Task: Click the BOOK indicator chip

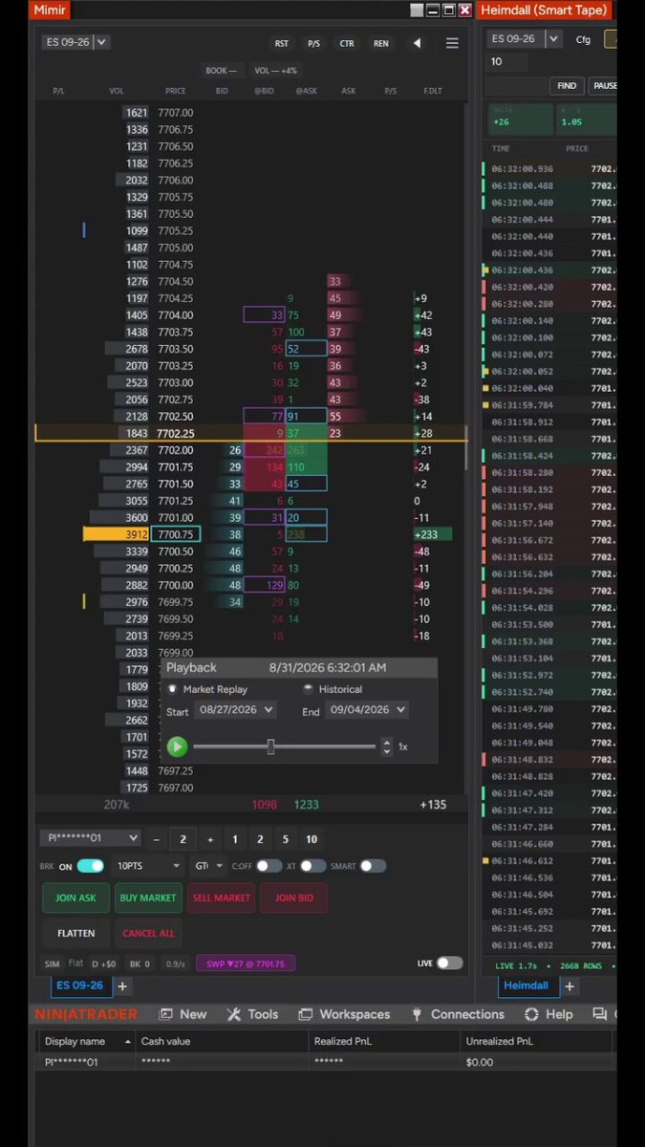Action: tap(222, 71)
